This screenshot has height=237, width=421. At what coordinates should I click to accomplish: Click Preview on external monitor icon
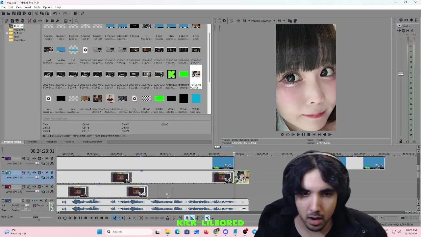pos(231,21)
